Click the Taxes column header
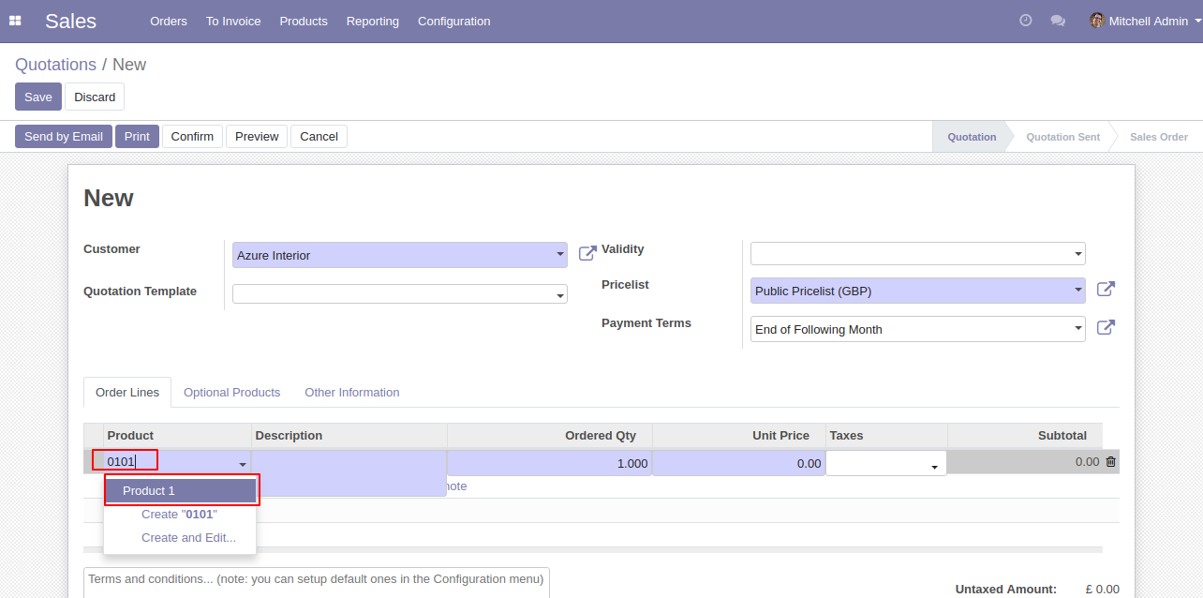This screenshot has height=598, width=1203. [886, 436]
